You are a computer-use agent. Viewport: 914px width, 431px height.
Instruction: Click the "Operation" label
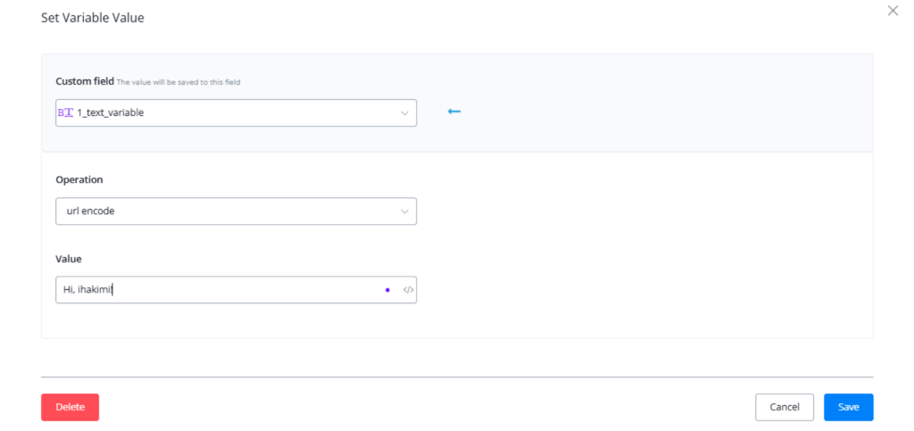coord(79,179)
